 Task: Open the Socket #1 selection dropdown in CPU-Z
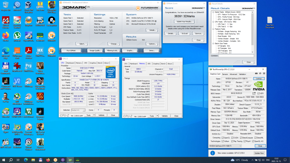pyautogui.click(x=78, y=110)
